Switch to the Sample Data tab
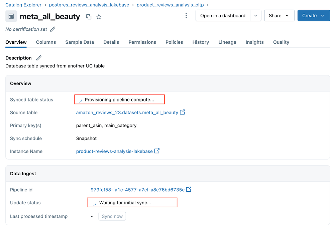The image size is (334, 228). [x=80, y=42]
